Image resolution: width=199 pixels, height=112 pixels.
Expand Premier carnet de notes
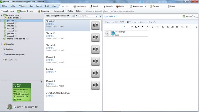click(x=3, y=39)
